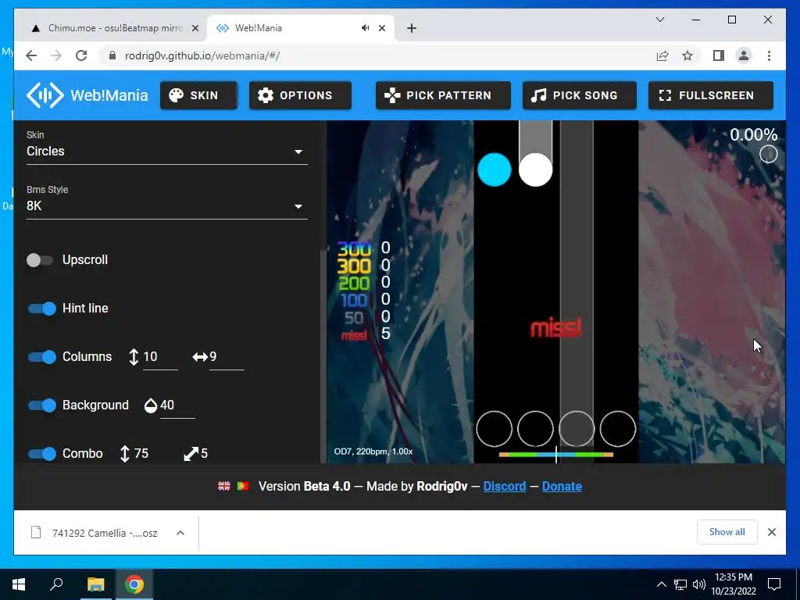Go forward in browser history
The width and height of the screenshot is (800, 600).
point(56,55)
